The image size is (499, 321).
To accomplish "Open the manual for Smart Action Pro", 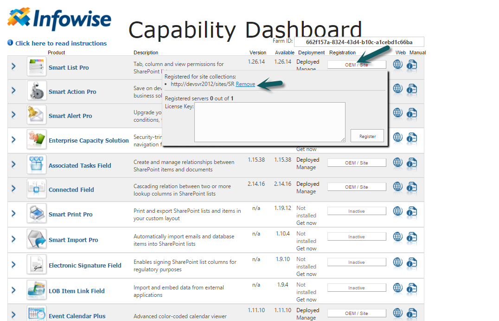I will pyautogui.click(x=412, y=89).
